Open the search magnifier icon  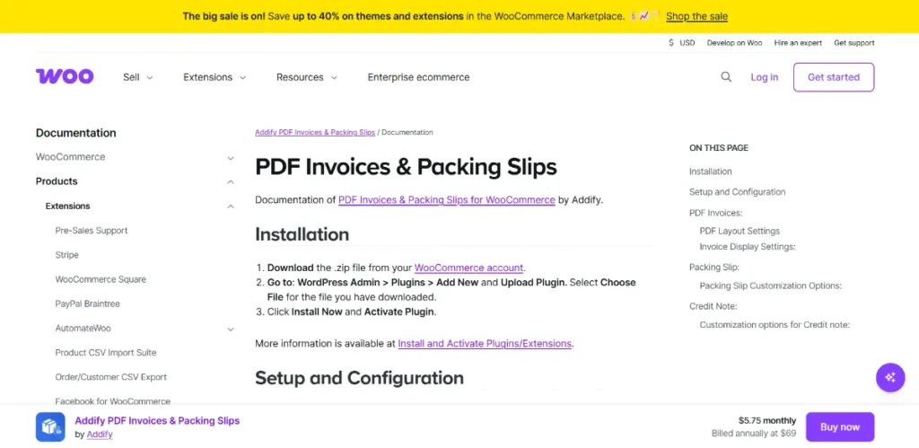725,77
